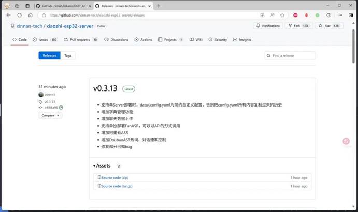Open the read aloud icon in address bar
This screenshot has height=212, width=358.
pos(273,16)
